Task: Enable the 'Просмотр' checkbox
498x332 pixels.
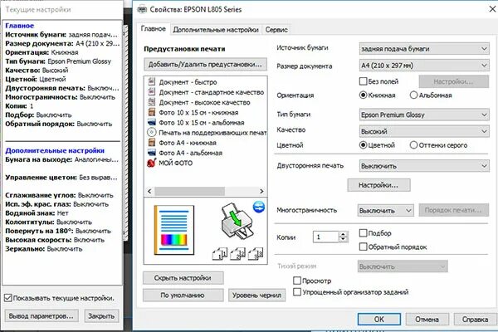Action: (x=297, y=281)
